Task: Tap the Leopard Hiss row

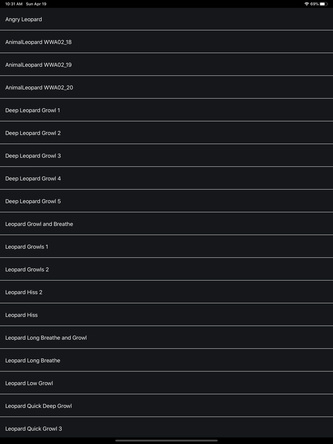Action: click(166, 315)
